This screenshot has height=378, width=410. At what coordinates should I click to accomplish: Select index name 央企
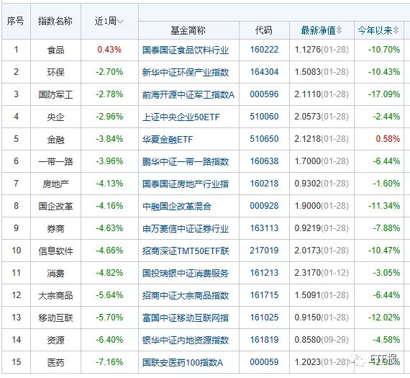point(55,117)
